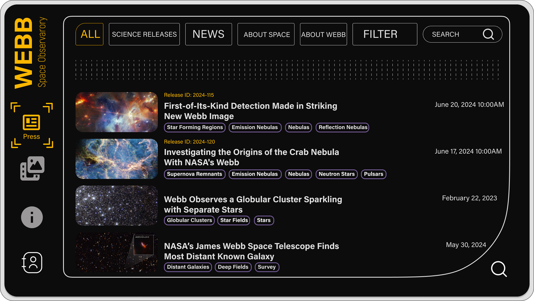The height and width of the screenshot is (301, 534).
Task: Click the February 22, 2023 date
Action: tap(469, 198)
